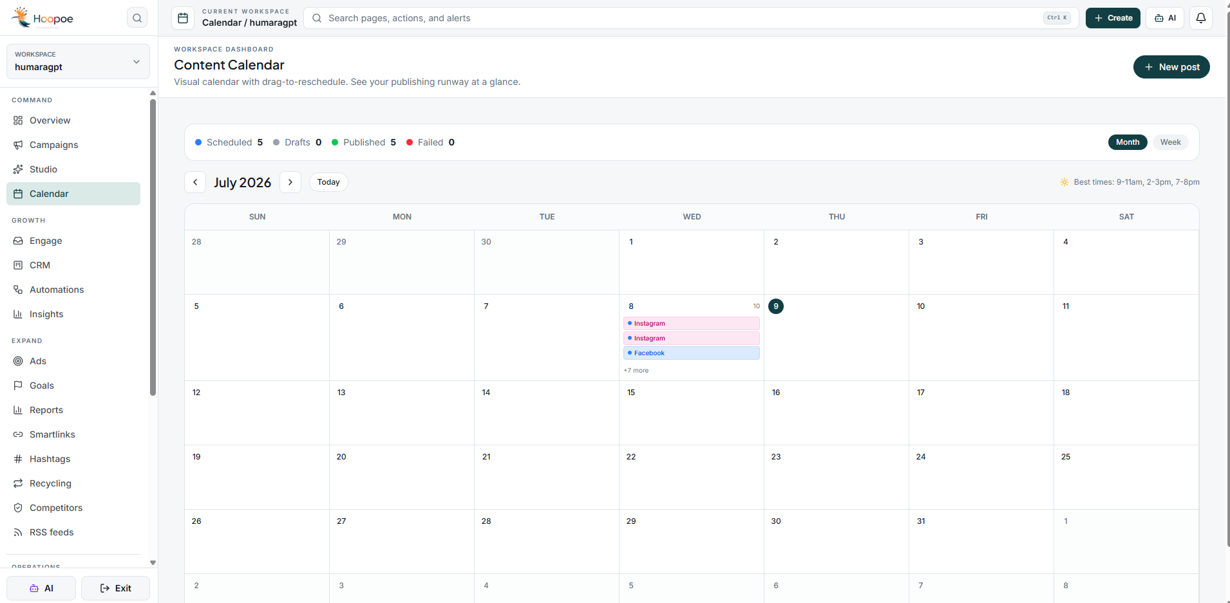This screenshot has height=603, width=1230.
Task: Select July 15 in the calendar
Action: (x=692, y=413)
